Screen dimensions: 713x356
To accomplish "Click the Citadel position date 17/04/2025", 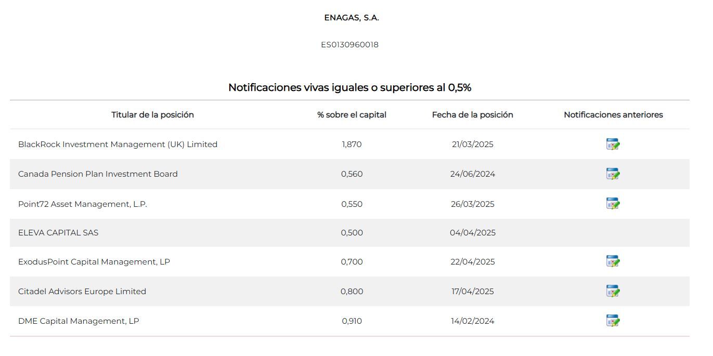I will (472, 292).
